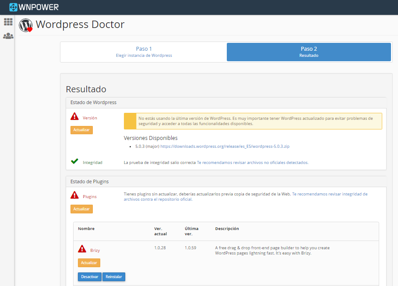Open the apps grid icon in sidebar
Image resolution: width=398 pixels, height=286 pixels.
(x=8, y=22)
